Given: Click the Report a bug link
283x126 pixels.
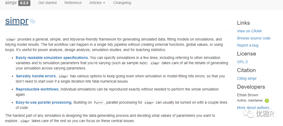Looking at the screenshot, I should click(x=248, y=45).
